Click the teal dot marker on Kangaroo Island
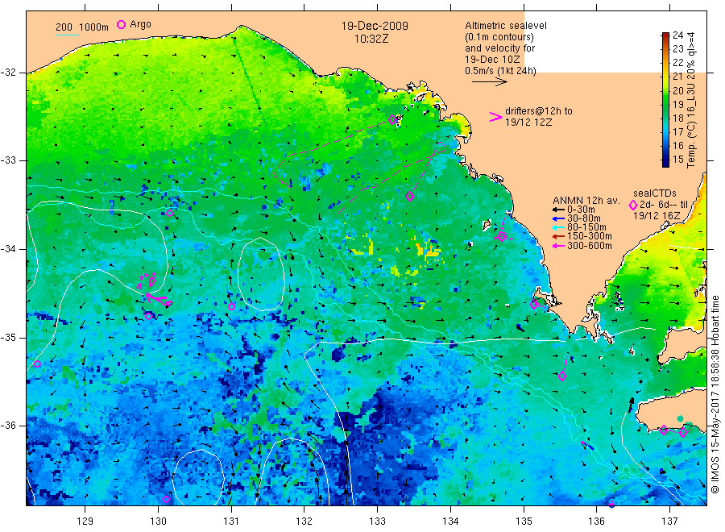The width and height of the screenshot is (725, 532). 680,418
